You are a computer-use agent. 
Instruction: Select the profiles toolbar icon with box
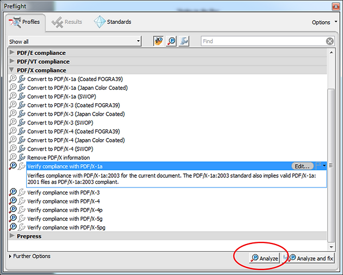pyautogui.click(x=158, y=41)
